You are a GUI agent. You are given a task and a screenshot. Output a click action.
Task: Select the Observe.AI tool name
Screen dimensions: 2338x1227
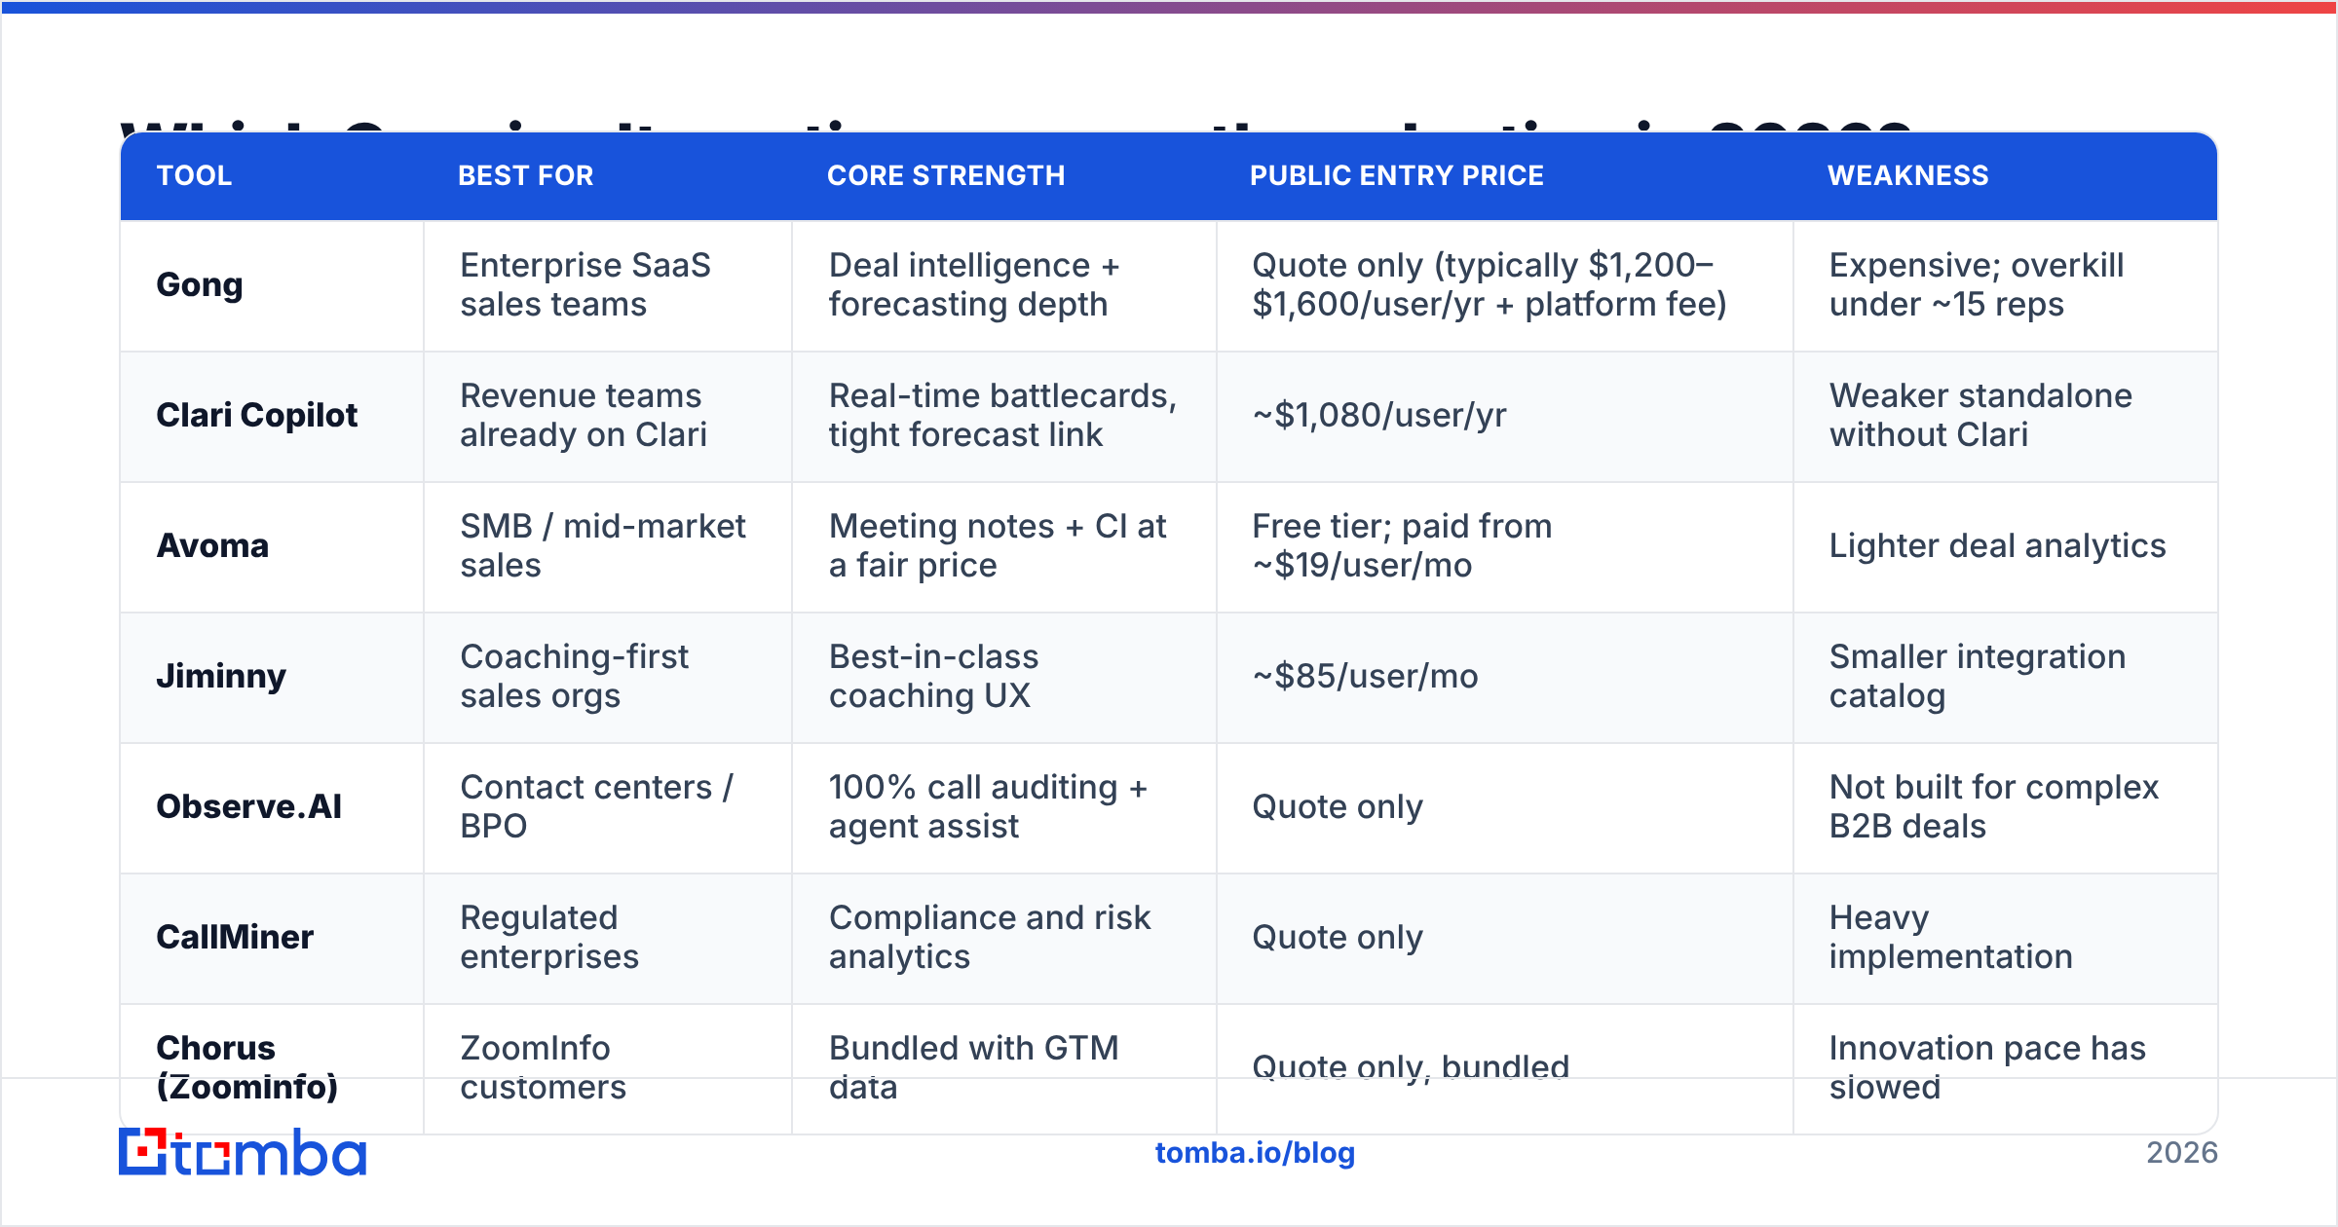249,806
